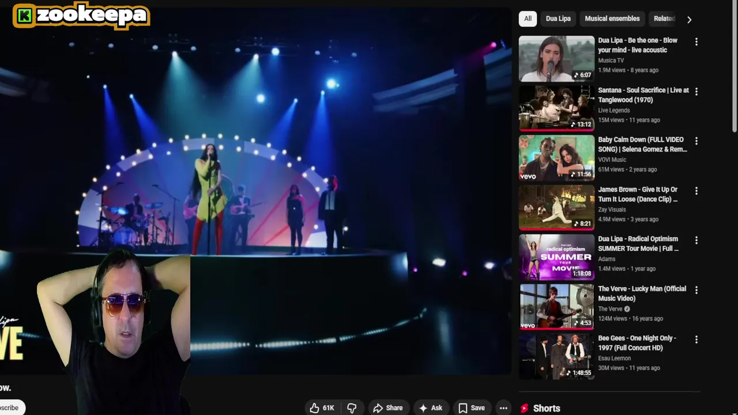Screen dimensions: 738x415
Task: Click the main video player stage area
Action: tap(255, 190)
